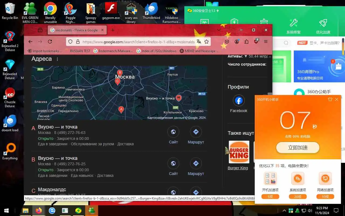Go back with the Firefox back arrow
This screenshot has width=345, height=216.
tap(30, 42)
